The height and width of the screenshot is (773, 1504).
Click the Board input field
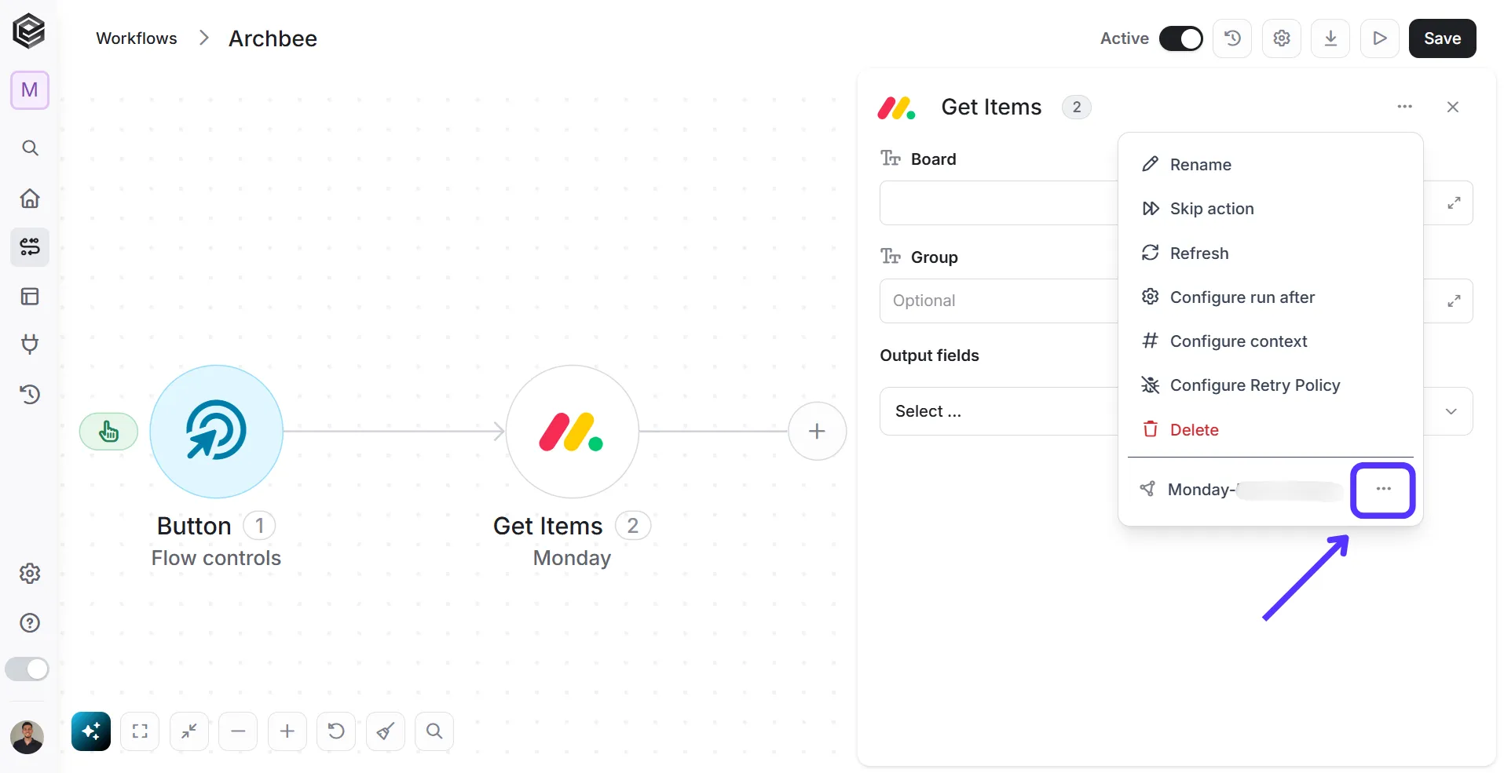click(x=999, y=203)
